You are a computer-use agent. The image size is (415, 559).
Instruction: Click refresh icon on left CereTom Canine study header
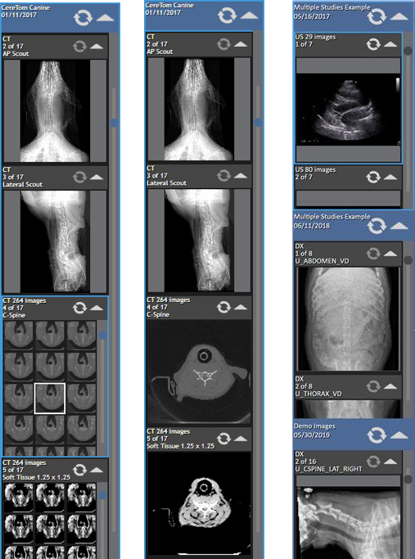[83, 17]
